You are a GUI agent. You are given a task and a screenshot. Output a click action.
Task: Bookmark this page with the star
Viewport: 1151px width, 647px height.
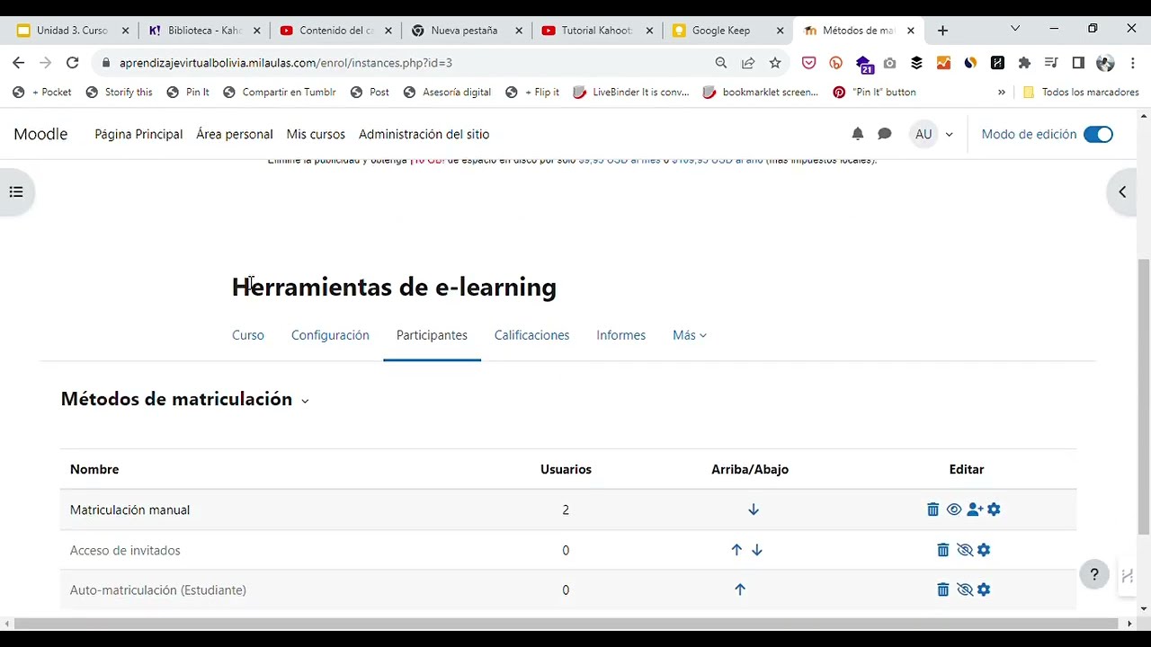coord(775,63)
